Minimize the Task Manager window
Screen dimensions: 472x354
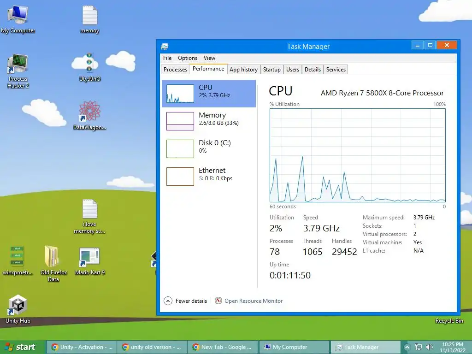tap(418, 45)
